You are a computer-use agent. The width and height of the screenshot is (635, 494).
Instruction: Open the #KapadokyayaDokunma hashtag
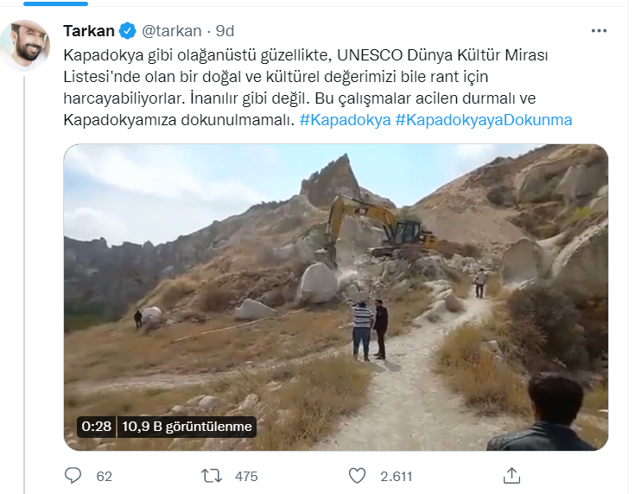[x=484, y=120]
